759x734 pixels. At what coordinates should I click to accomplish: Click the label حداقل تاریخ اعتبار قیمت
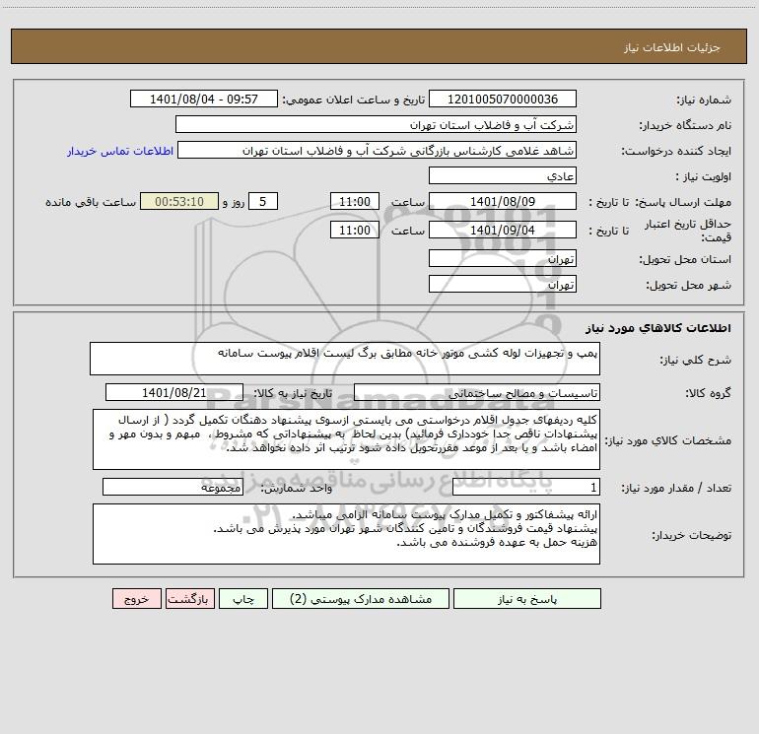click(688, 231)
